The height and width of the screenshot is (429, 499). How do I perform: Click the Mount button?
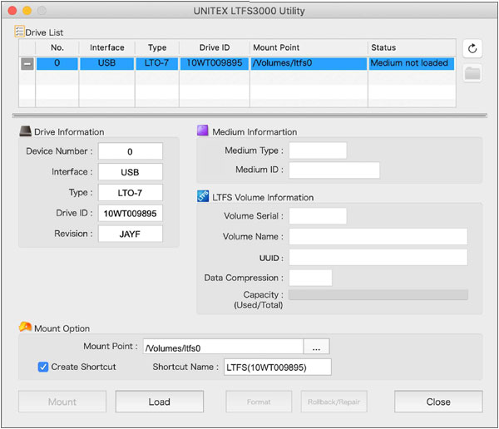click(62, 402)
